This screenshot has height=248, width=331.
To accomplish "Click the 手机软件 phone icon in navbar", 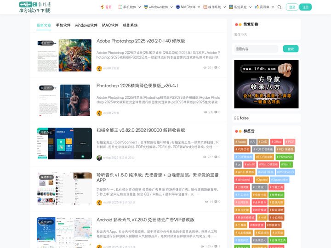I will point(120,7).
